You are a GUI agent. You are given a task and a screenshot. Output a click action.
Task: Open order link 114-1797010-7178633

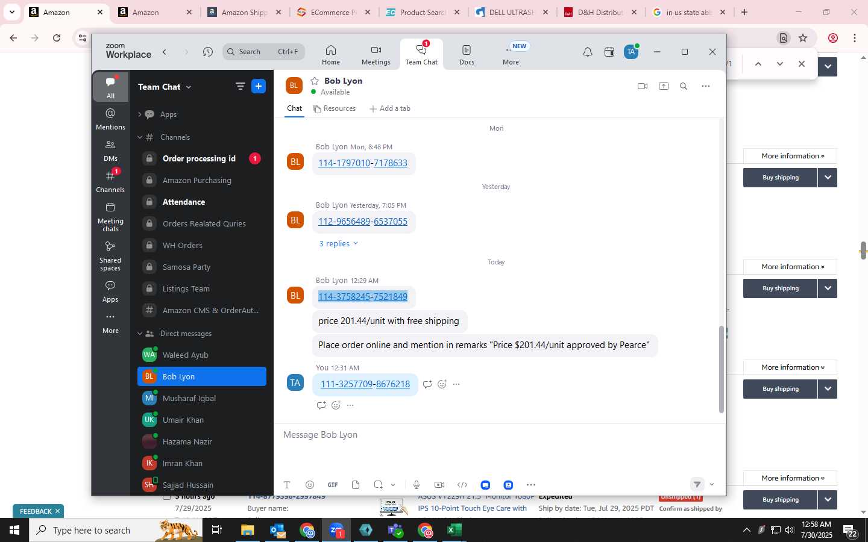(x=363, y=163)
